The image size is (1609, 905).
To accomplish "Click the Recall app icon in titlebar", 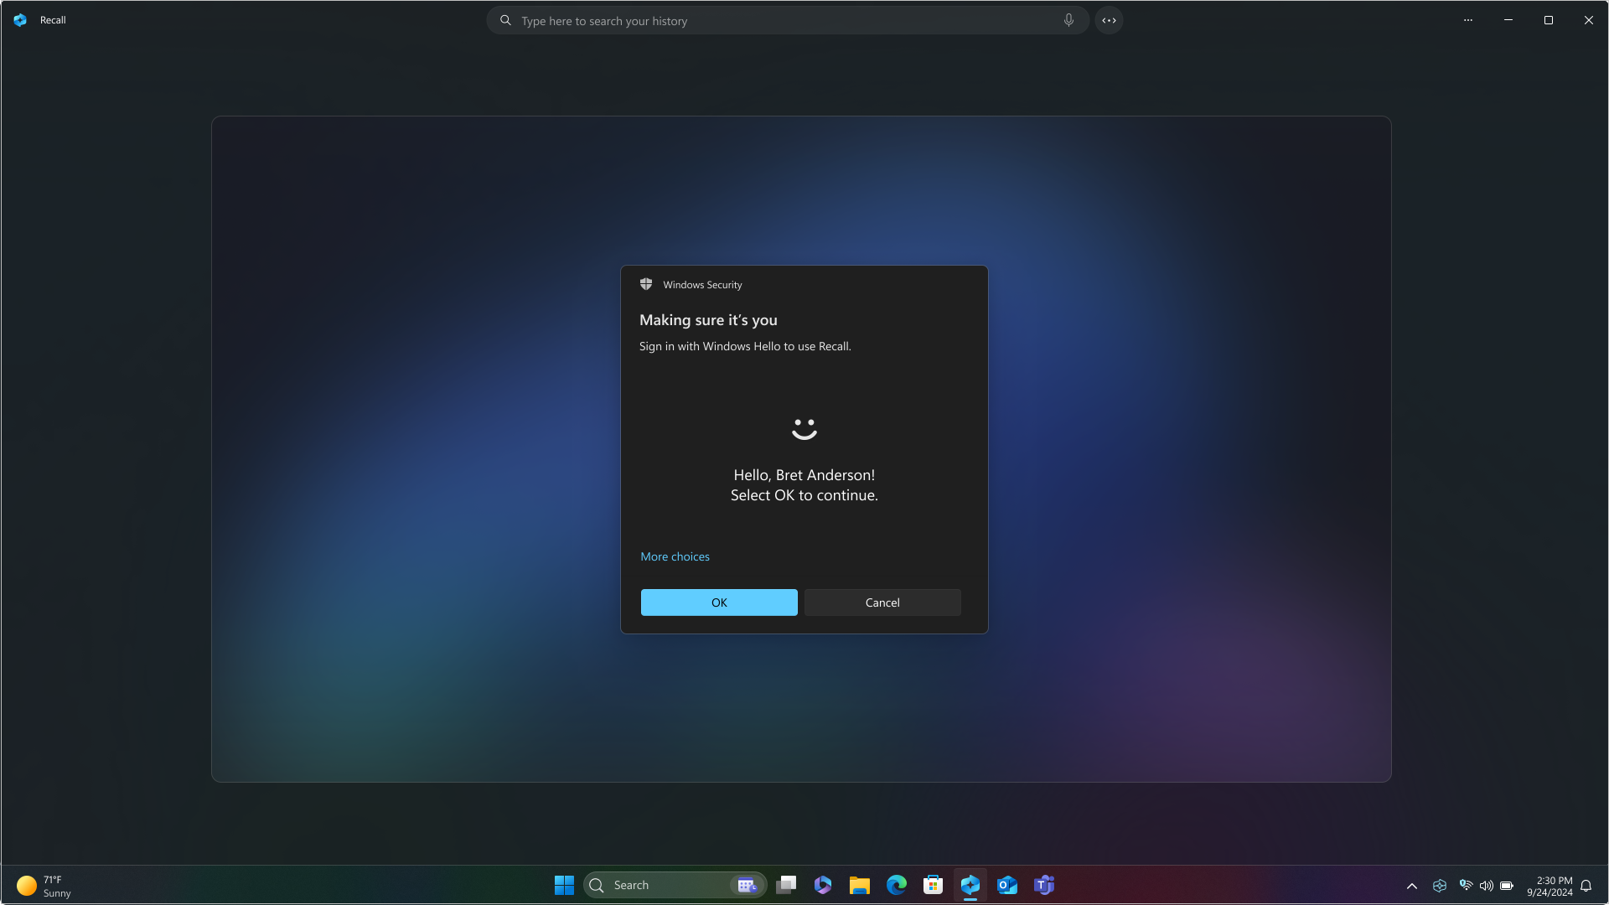I will [20, 18].
